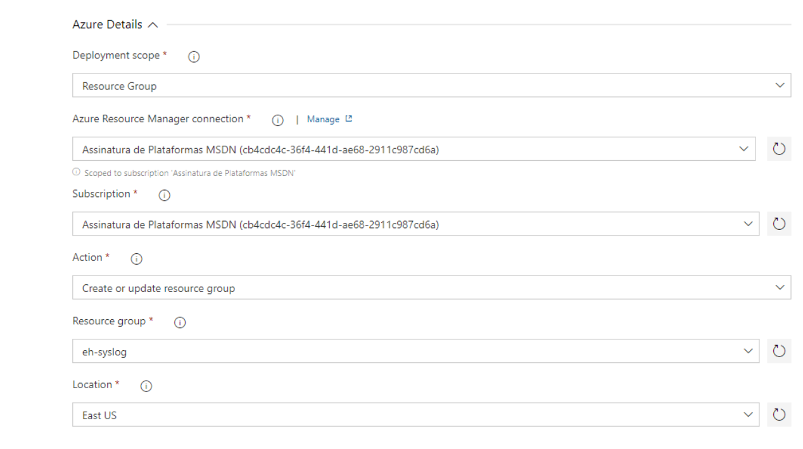Open the Subscription dropdown
Viewport: 803px width, 449px height.
pos(415,224)
